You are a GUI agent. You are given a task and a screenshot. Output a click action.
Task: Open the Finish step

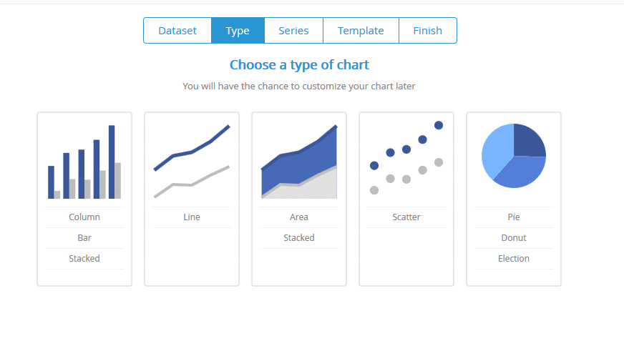coord(428,31)
